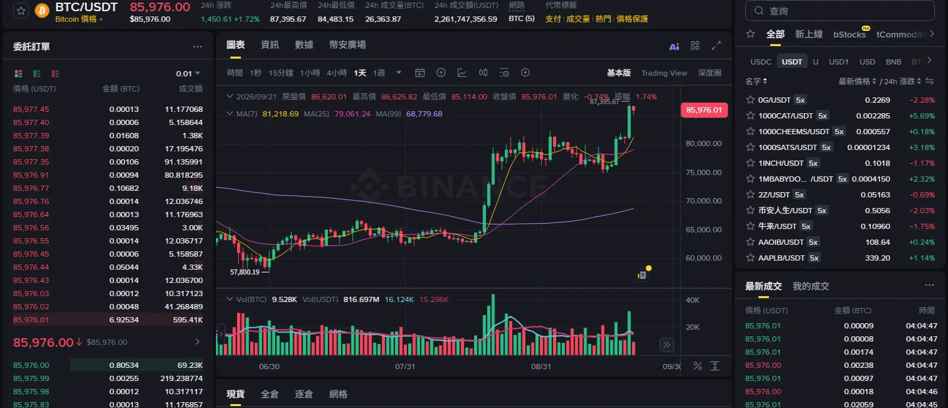The height and width of the screenshot is (408, 948).
Task: Switch to the 資訊 tab
Action: tap(270, 45)
